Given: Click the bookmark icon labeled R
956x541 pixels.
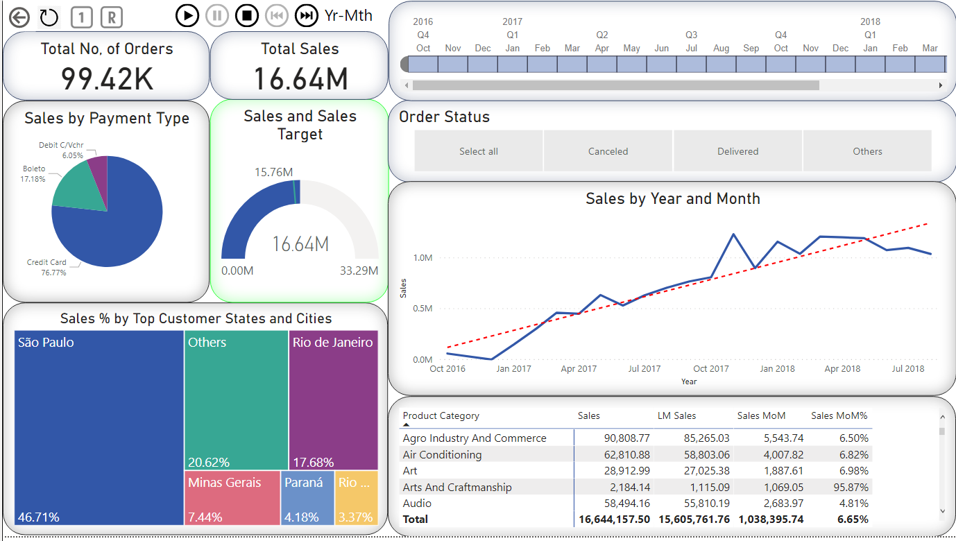Looking at the screenshot, I should click(x=112, y=17).
